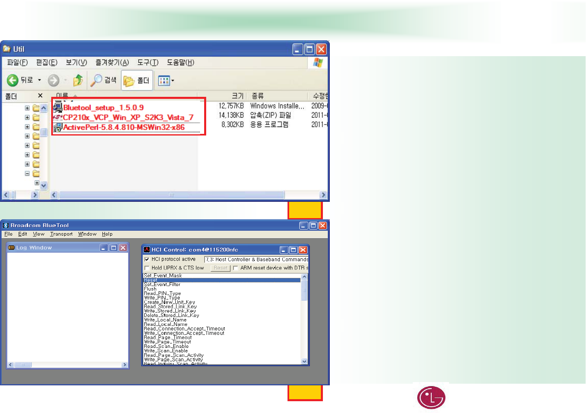Select CP210x_VCP_Win_XP_S2K3_Vista_7 file name

point(128,118)
